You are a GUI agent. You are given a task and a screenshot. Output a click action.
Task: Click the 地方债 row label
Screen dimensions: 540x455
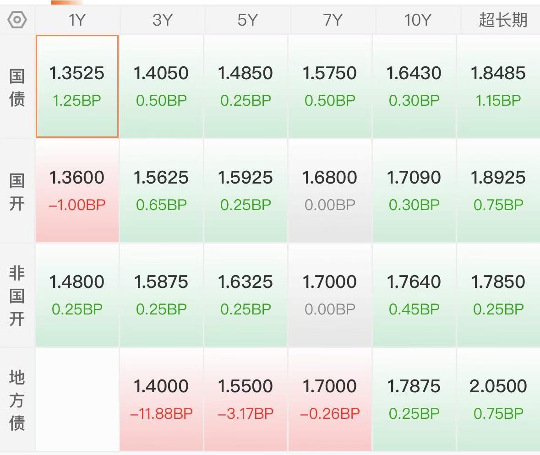point(17,400)
